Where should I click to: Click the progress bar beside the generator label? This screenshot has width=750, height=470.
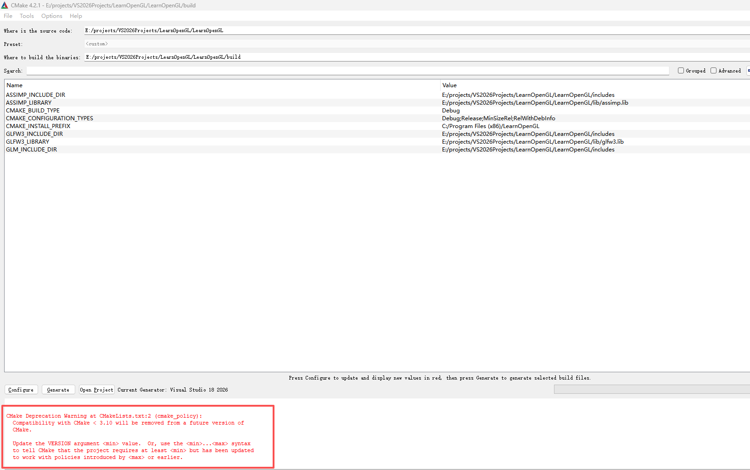[x=652, y=389]
